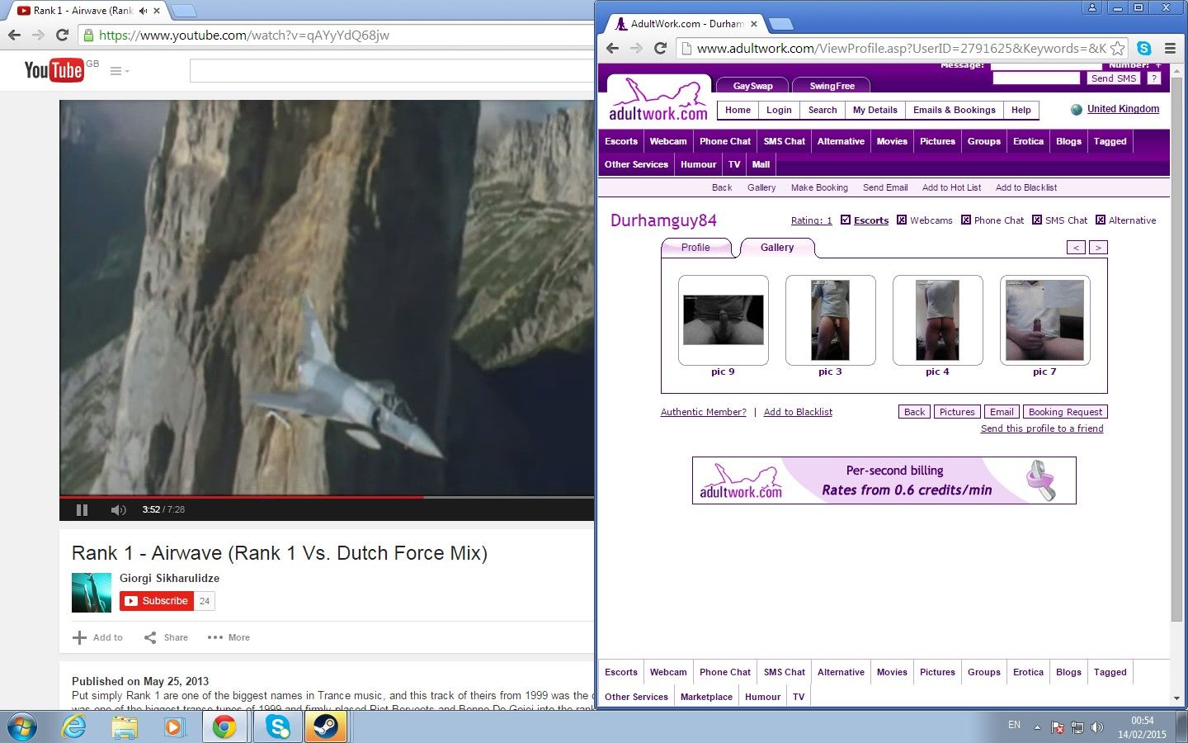Viewport: 1188px width, 743px height.
Task: Focus the YouTube search box
Action: (392, 70)
